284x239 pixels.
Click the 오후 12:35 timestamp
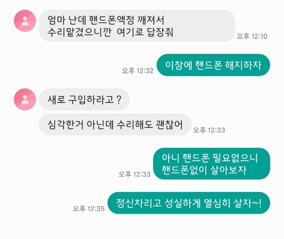pyautogui.click(x=89, y=209)
